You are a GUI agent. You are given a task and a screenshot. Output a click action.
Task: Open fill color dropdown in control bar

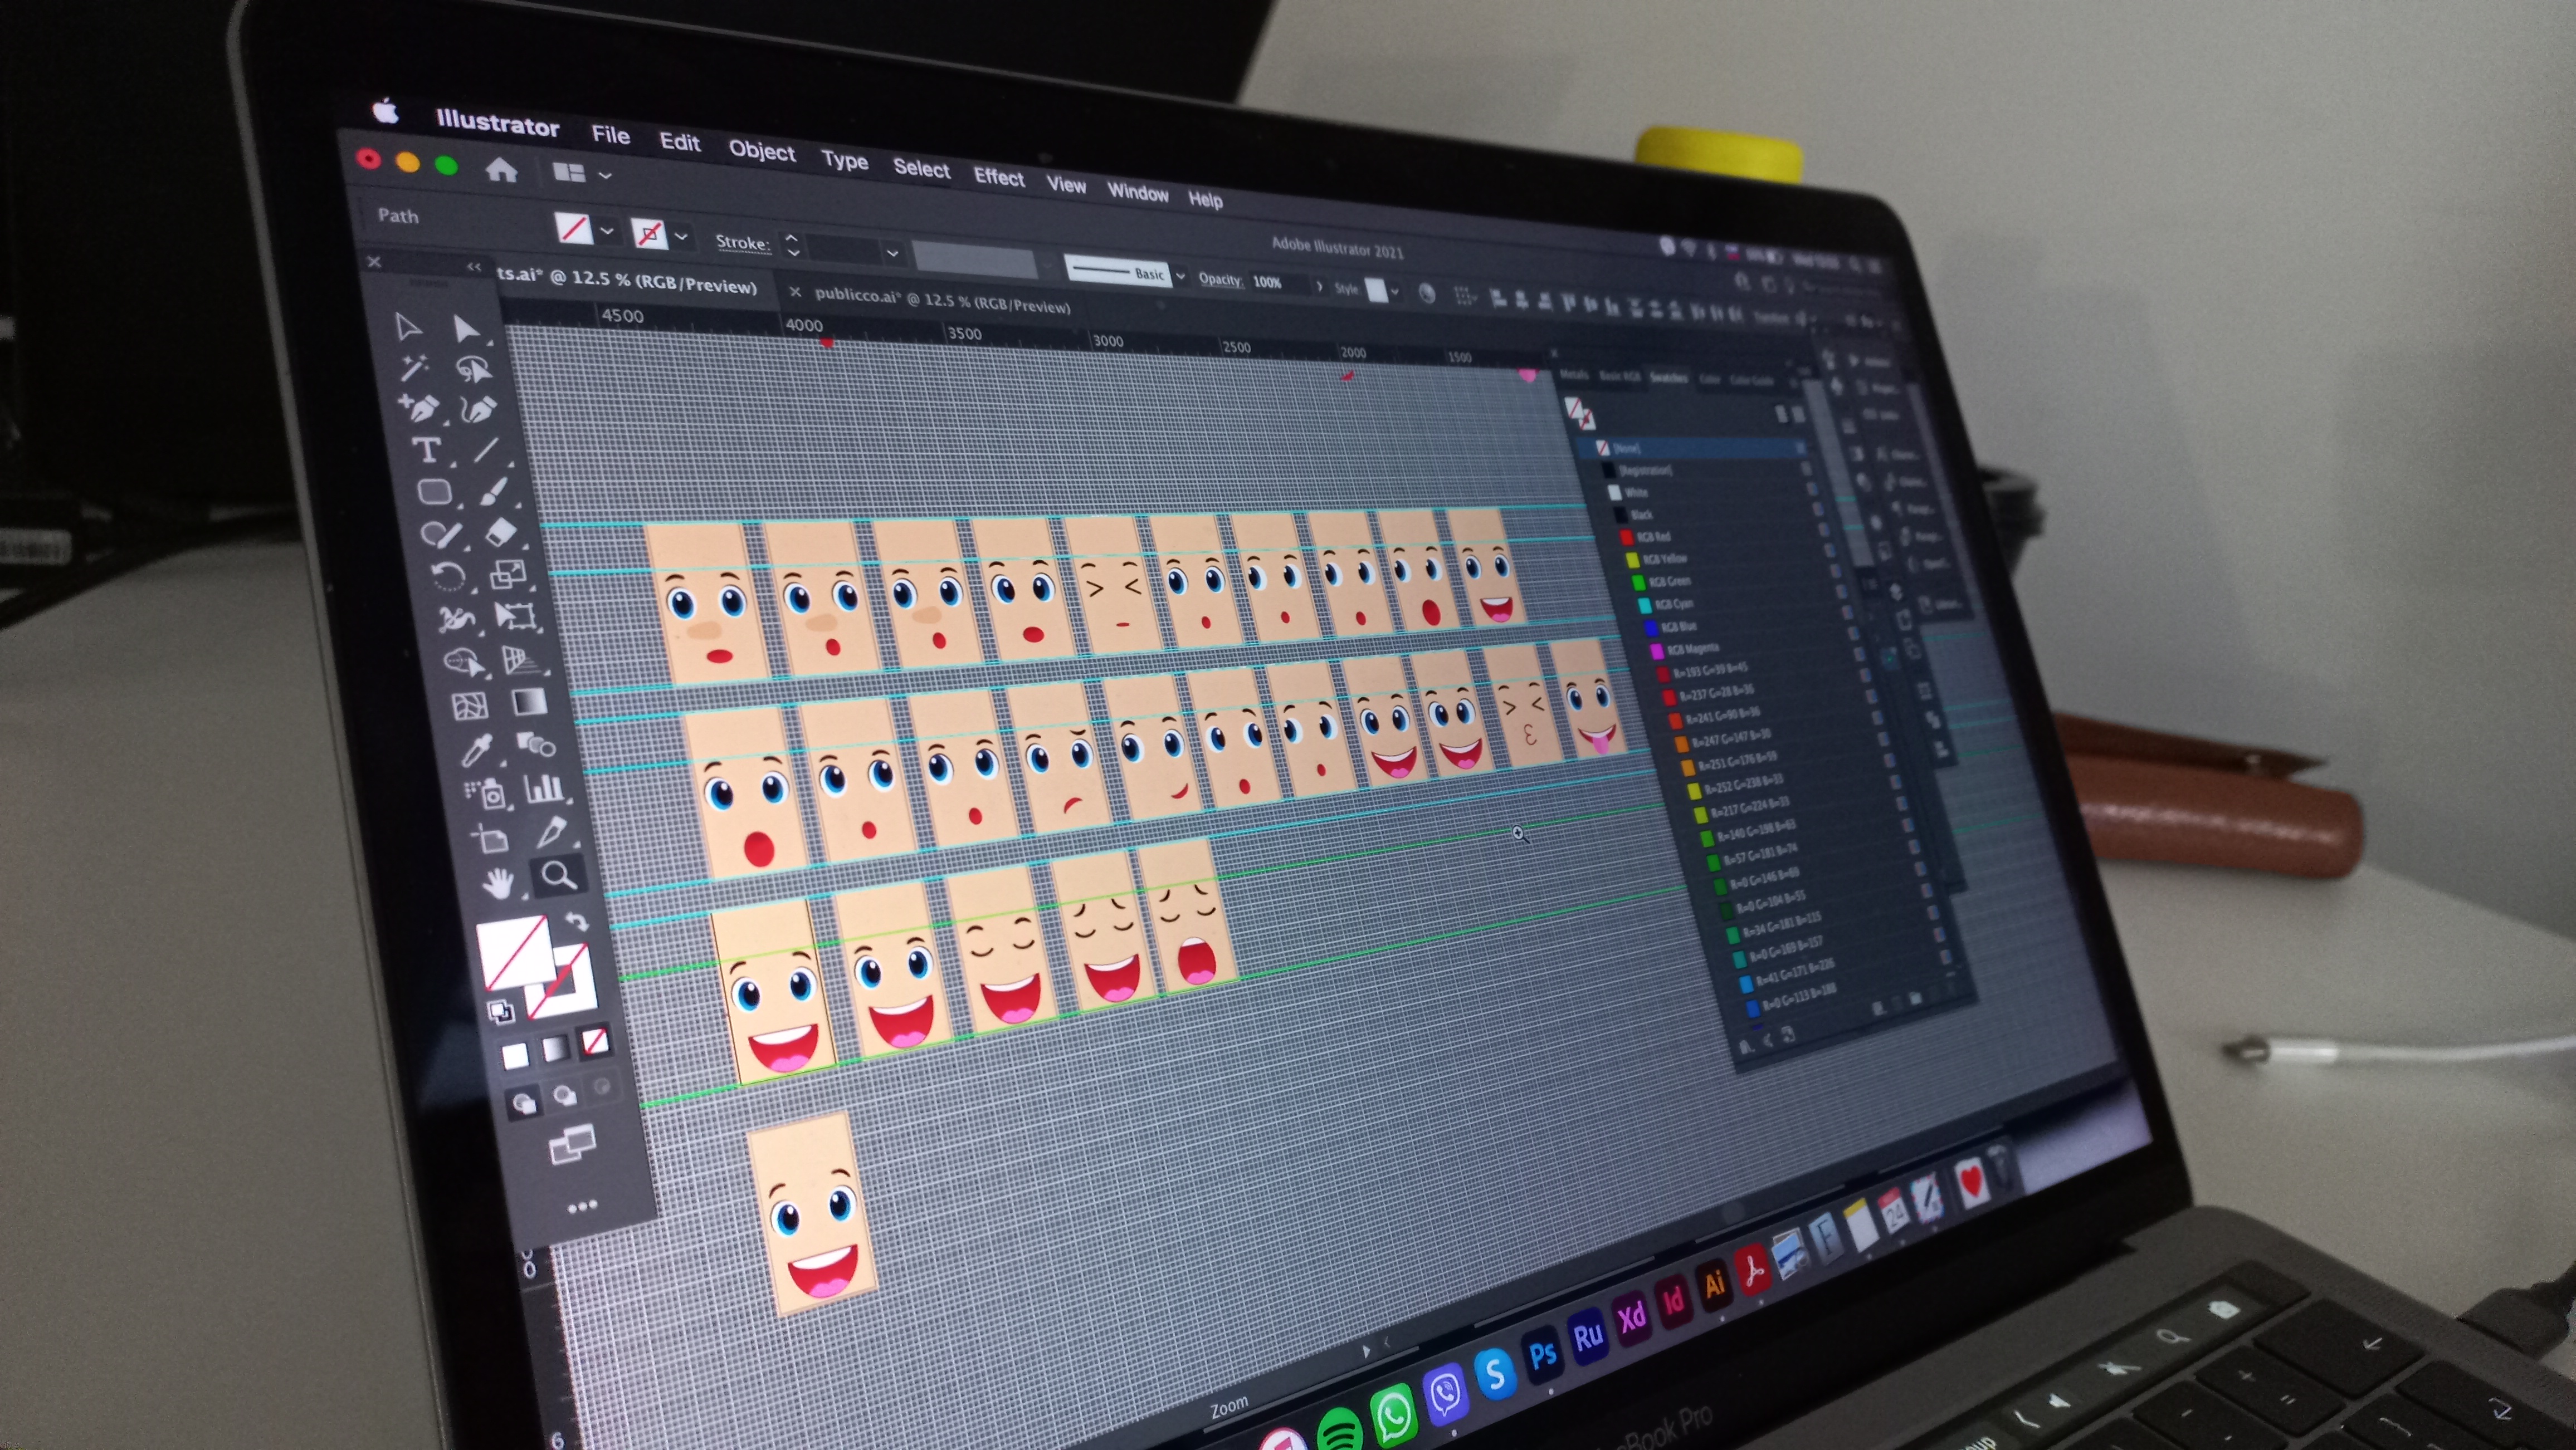coord(606,231)
